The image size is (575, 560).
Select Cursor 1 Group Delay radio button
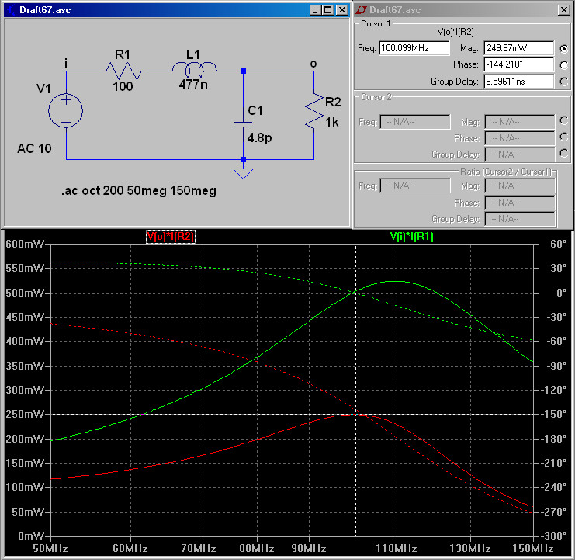pyautogui.click(x=564, y=82)
